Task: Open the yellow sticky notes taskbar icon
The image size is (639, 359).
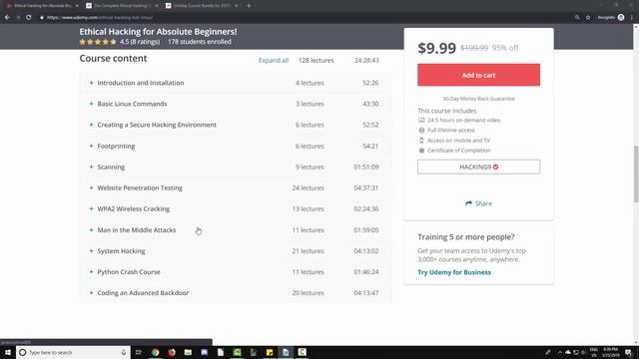Action: click(x=270, y=352)
